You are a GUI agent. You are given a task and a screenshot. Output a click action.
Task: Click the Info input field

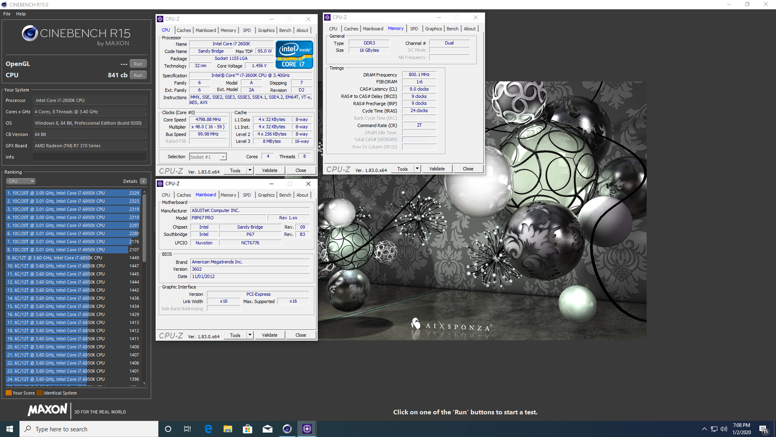coord(90,157)
